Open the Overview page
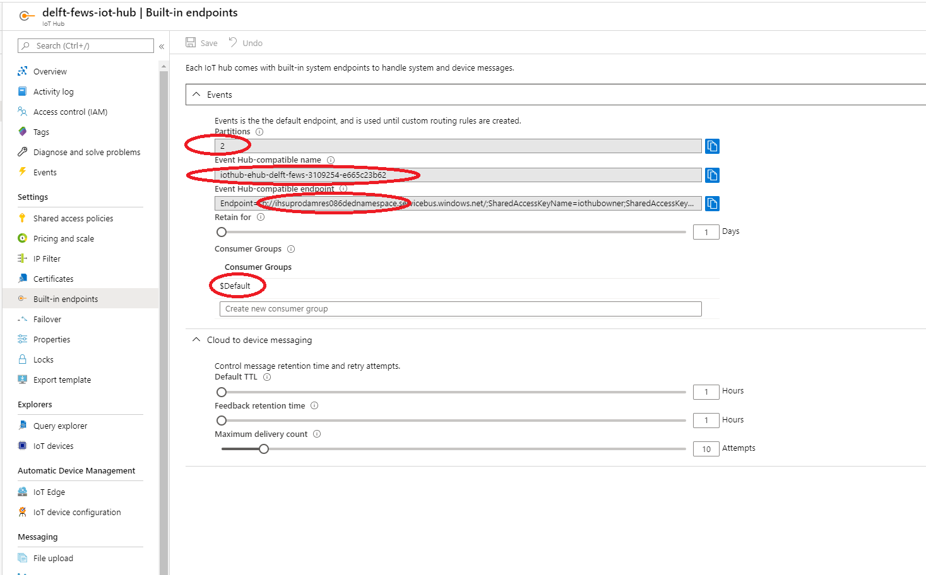This screenshot has width=926, height=575. point(50,72)
